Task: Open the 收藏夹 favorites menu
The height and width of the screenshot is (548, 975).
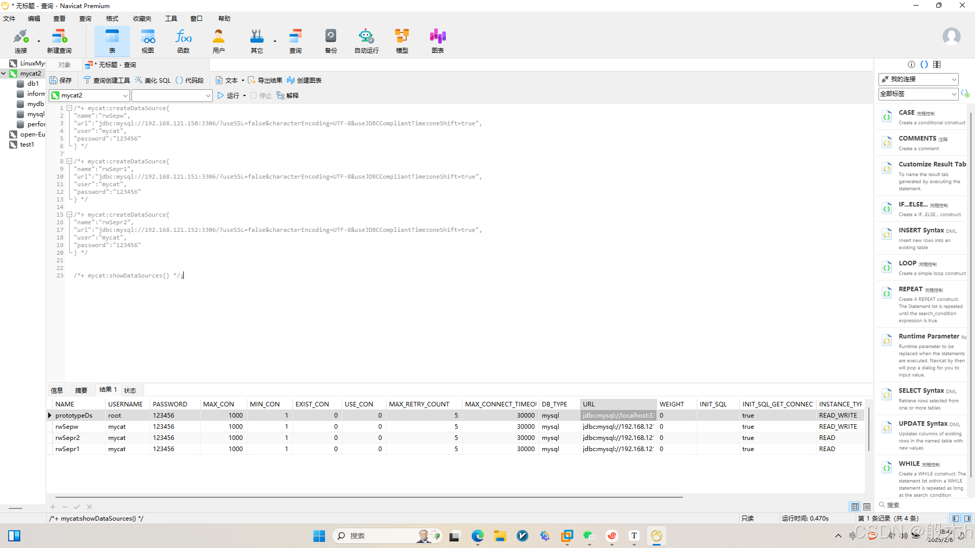Action: point(142,19)
